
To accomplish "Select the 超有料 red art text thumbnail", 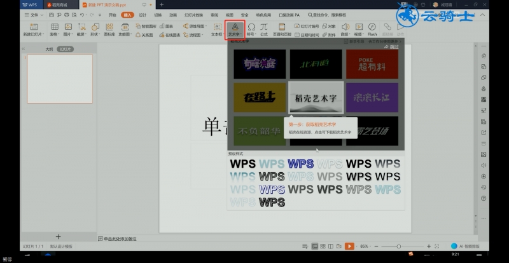I will [x=372, y=64].
